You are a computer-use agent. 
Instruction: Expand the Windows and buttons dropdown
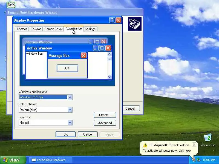tap(70, 97)
